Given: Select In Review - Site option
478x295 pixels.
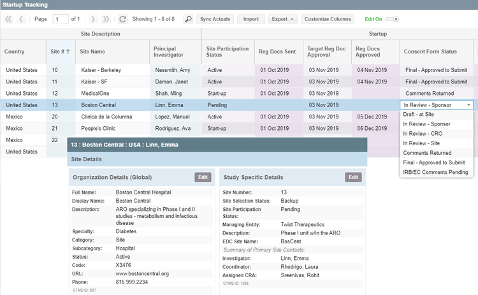Looking at the screenshot, I should click(437, 143).
